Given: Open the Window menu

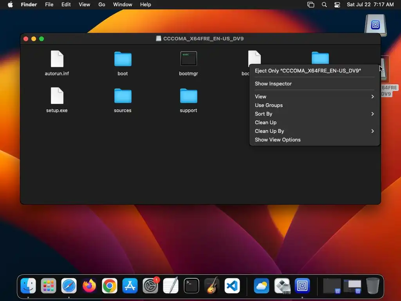Looking at the screenshot, I should coord(123,5).
